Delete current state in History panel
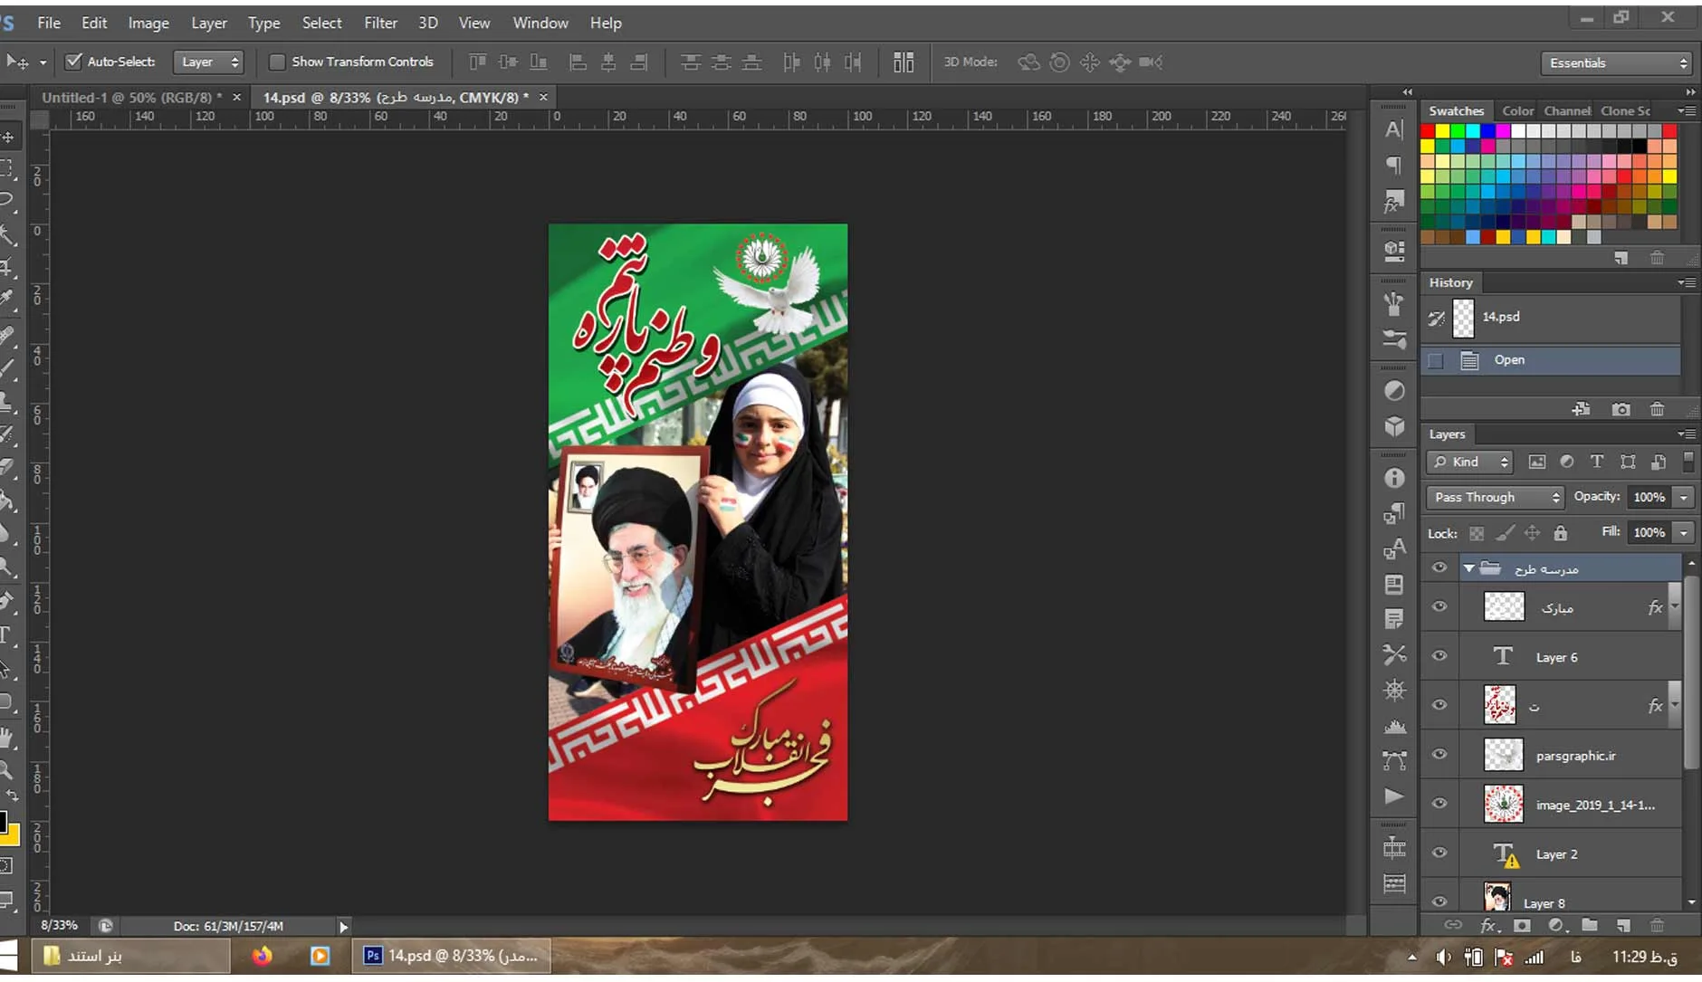1702x982 pixels. (1657, 409)
